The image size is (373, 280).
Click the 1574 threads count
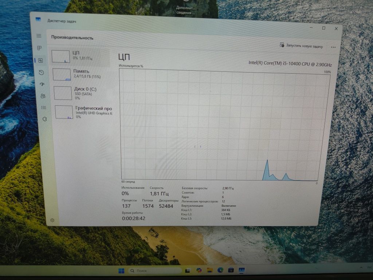(x=148, y=206)
